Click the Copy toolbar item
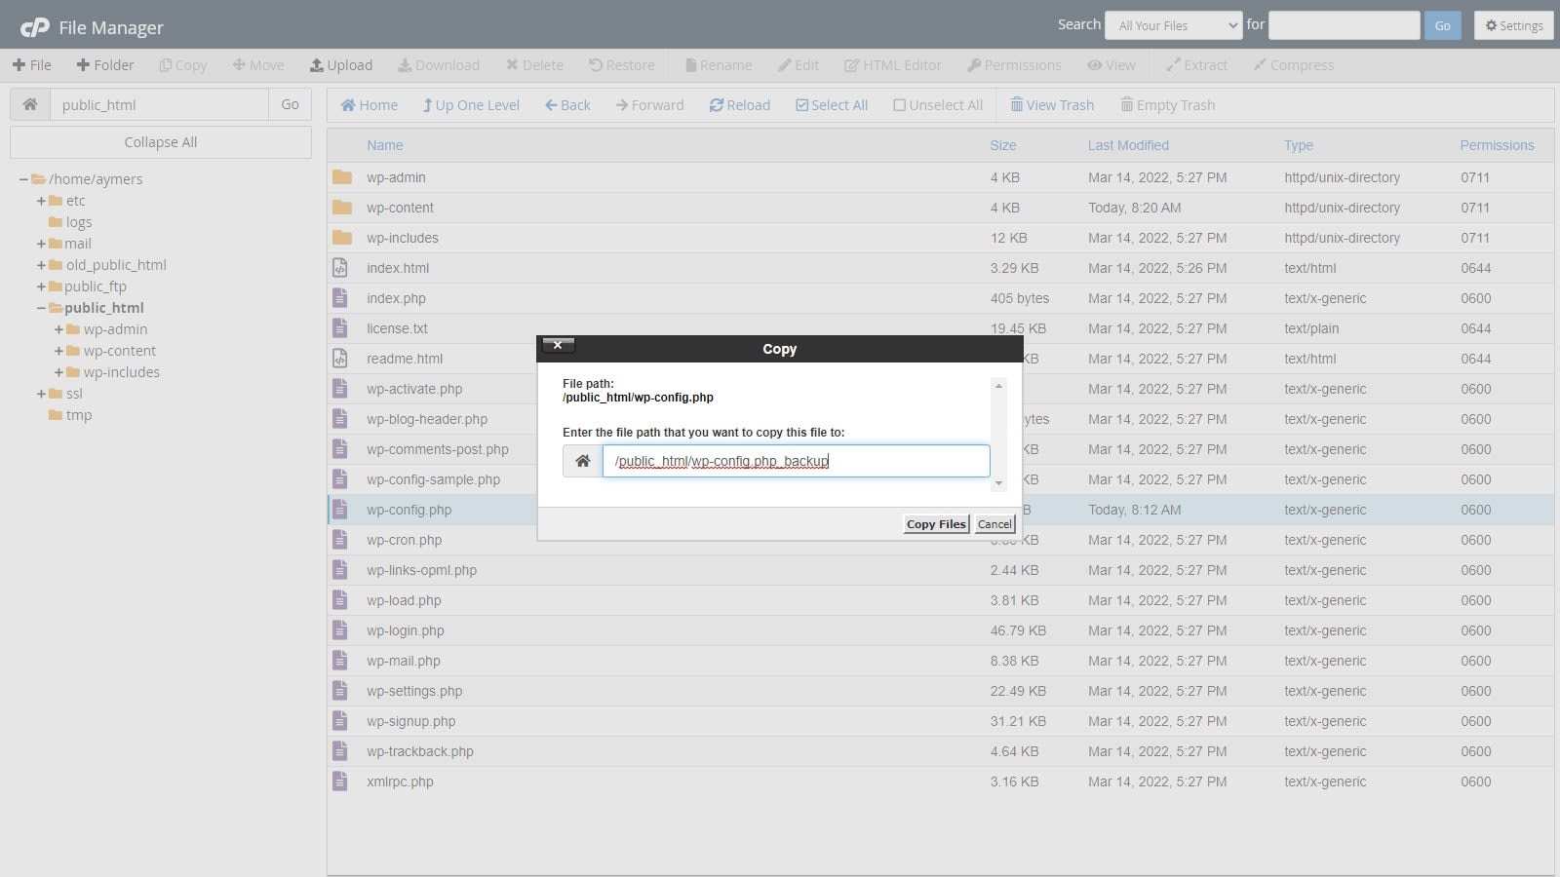The image size is (1560, 877). coord(183,65)
